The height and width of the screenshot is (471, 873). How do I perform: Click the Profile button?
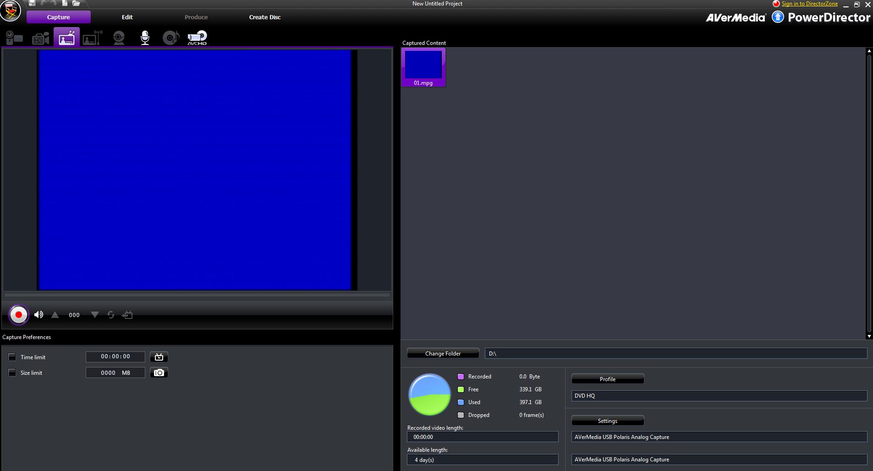608,379
